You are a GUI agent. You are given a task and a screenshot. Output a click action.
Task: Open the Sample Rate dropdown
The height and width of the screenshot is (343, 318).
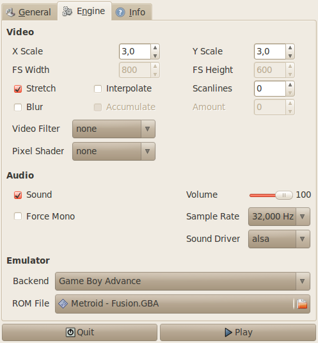point(279,216)
